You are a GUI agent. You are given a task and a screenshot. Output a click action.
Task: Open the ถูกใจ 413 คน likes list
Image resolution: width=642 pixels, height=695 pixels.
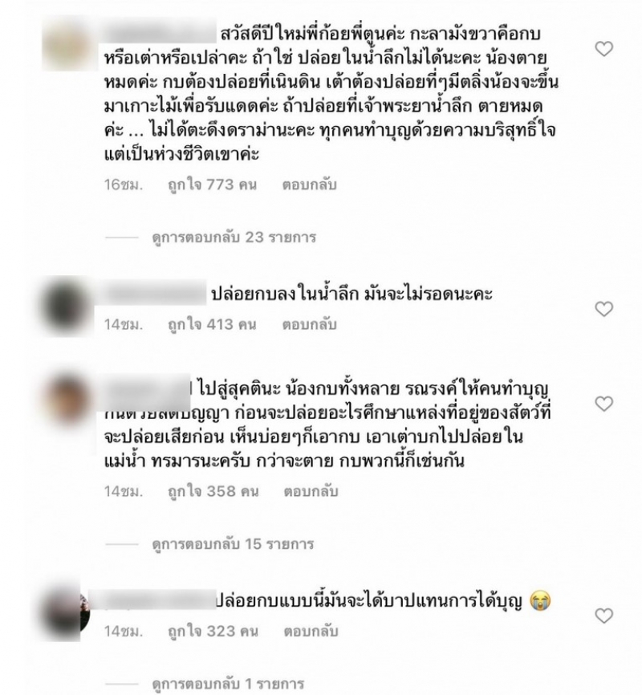coord(213,325)
